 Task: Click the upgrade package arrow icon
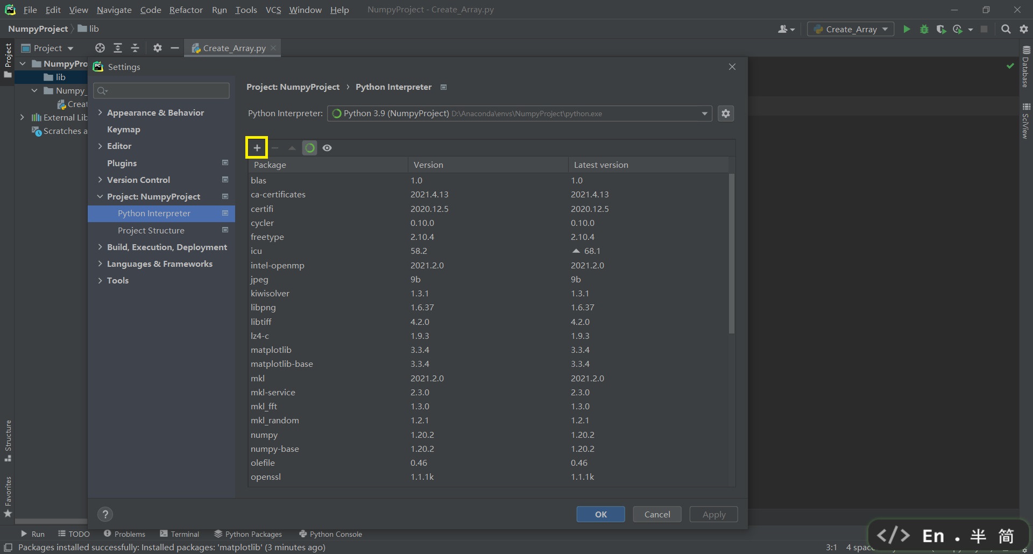click(x=292, y=148)
